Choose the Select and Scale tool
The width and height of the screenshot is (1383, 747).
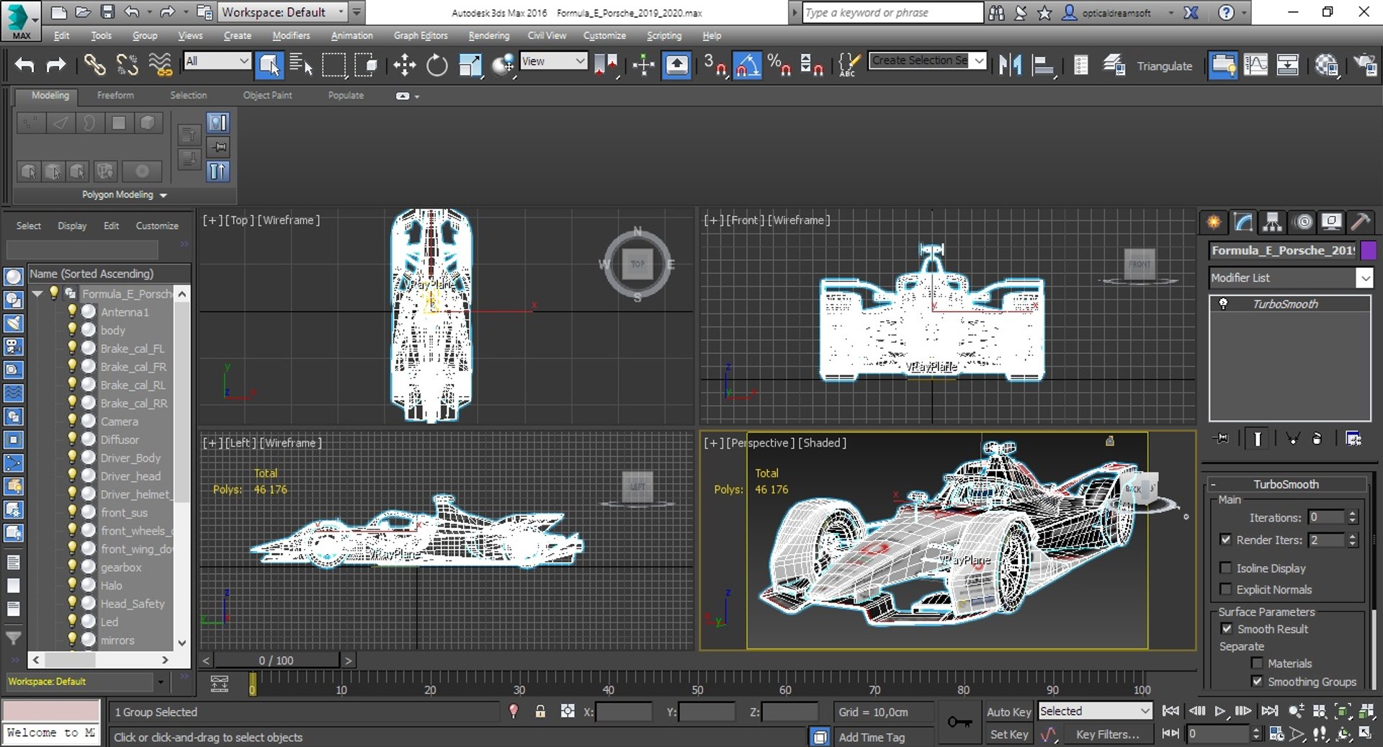click(x=470, y=66)
